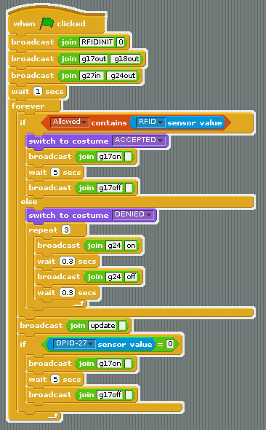Click the repeat 3 count field
The width and height of the screenshot is (266, 430).
tap(66, 230)
